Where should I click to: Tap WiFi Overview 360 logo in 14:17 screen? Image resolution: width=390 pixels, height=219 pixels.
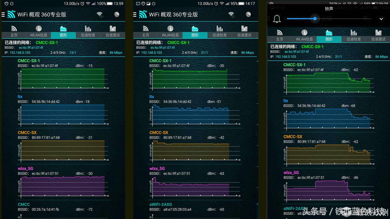[143, 14]
